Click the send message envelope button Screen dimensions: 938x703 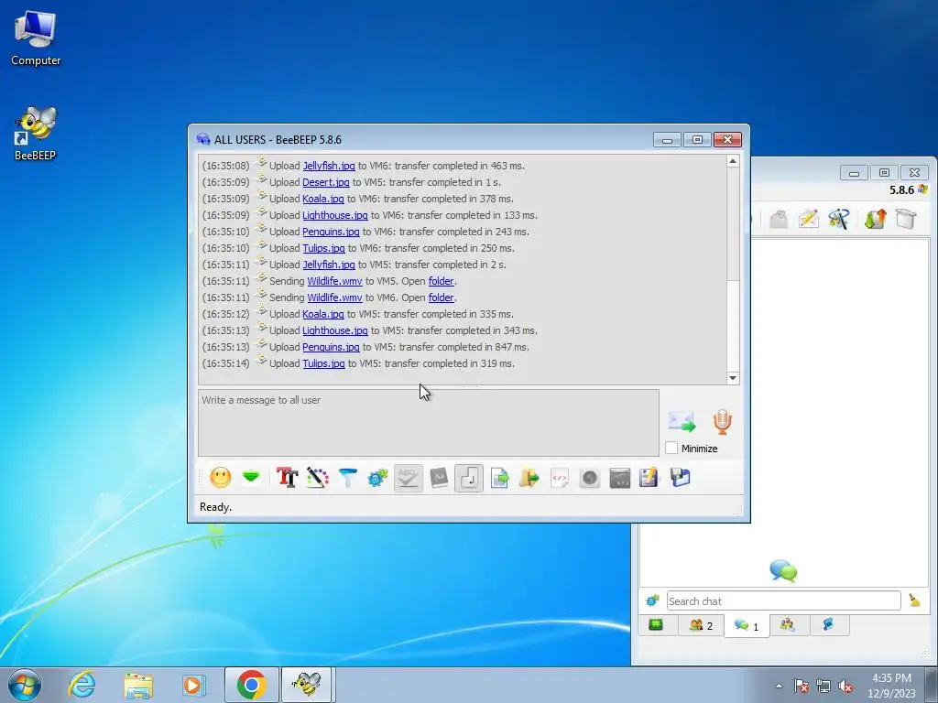pos(682,421)
